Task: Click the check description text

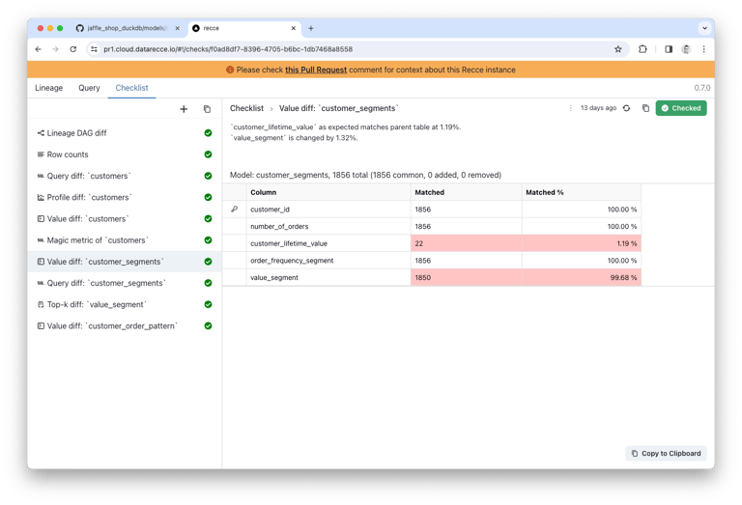Action: [346, 132]
